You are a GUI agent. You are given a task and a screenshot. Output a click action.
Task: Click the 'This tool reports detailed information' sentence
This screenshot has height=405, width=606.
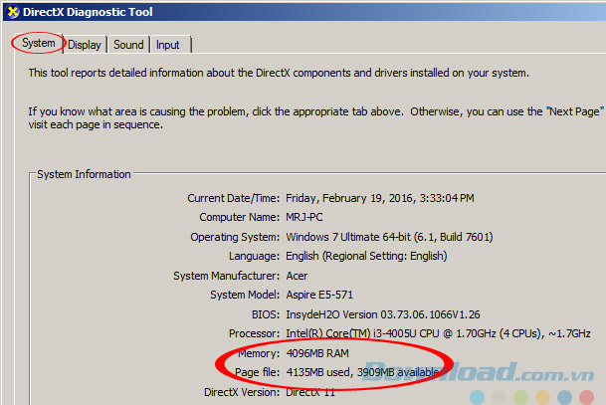[279, 73]
